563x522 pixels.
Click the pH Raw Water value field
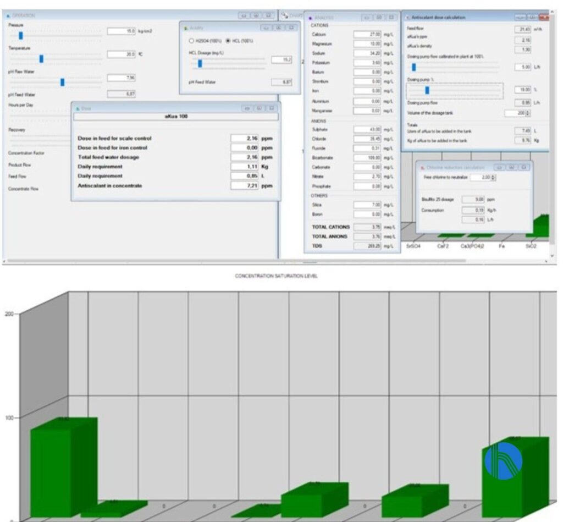coord(121,78)
